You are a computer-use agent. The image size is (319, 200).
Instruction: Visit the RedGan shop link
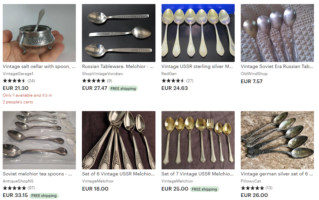coord(169,74)
